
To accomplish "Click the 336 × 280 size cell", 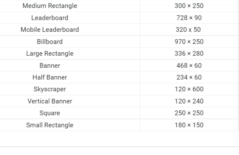I will (189, 54).
